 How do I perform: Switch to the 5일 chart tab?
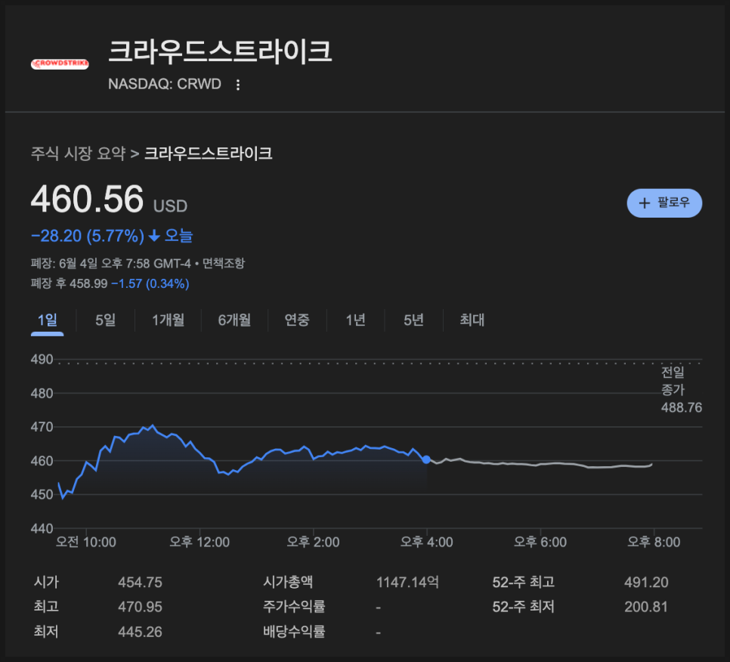tap(105, 320)
